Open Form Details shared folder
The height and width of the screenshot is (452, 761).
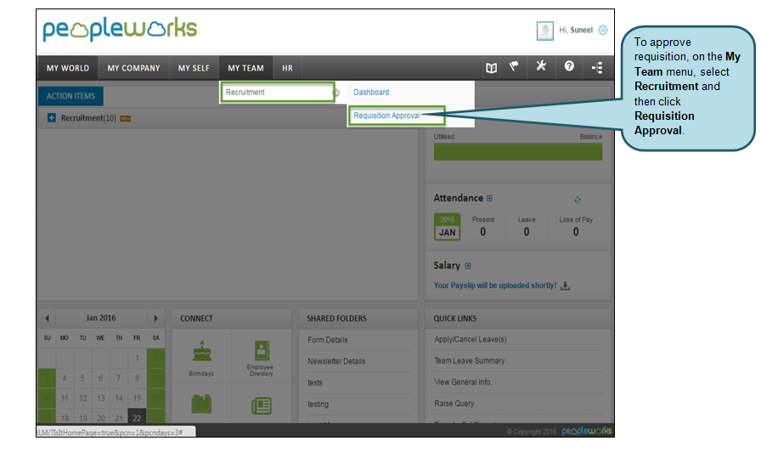pyautogui.click(x=328, y=340)
